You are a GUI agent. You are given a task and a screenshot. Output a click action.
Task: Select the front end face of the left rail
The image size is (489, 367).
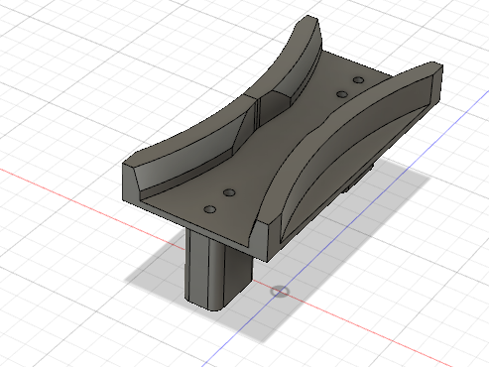131,183
